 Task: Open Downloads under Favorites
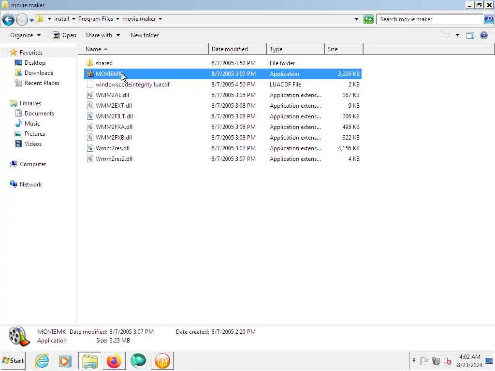[x=39, y=73]
